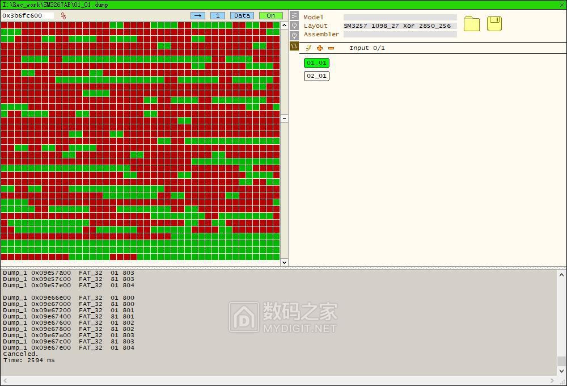Click the down arrow of the log panel scrollbar
This screenshot has width=567, height=386.
561,371
